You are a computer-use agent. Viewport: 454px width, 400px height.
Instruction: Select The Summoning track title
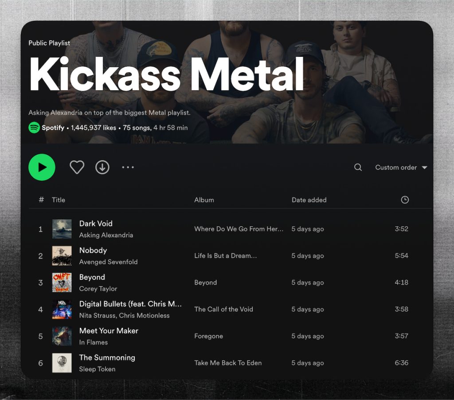pyautogui.click(x=107, y=357)
